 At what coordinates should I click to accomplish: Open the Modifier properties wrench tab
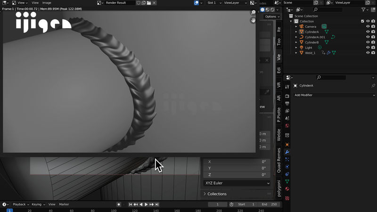[287, 152]
